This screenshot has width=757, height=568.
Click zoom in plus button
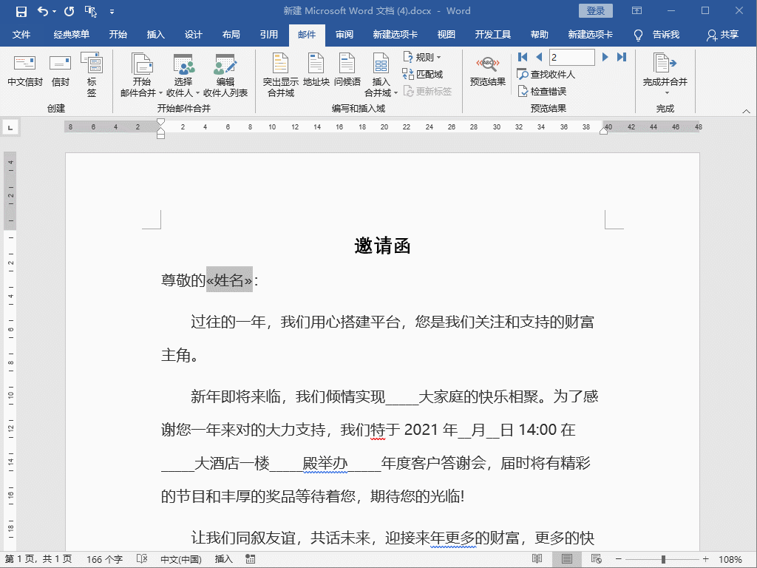[x=705, y=559]
